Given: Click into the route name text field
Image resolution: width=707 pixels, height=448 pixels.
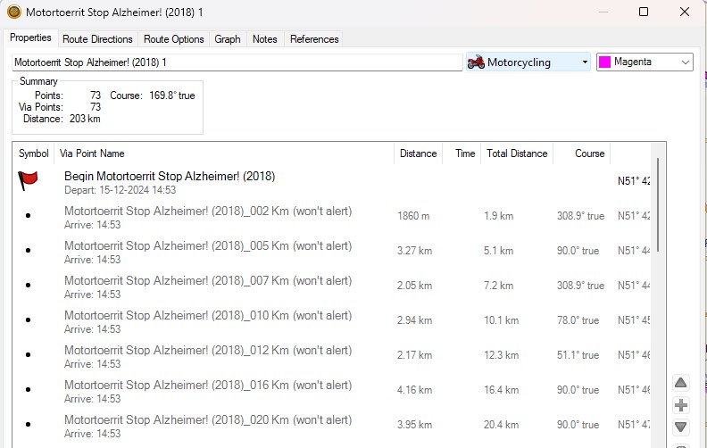Looking at the screenshot, I should (237, 62).
